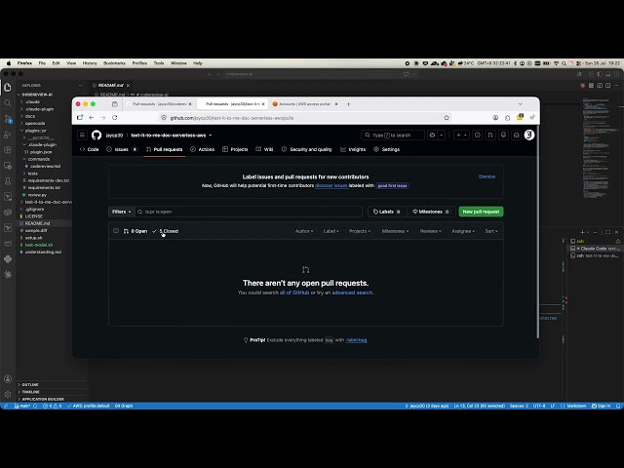Screen dimensions: 624x468
Task: Open VS Code Testing flask icon
Action: pyautogui.click(x=8, y=181)
